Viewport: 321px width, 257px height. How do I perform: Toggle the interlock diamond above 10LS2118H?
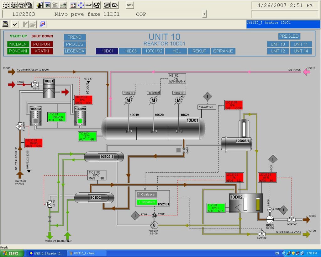(207, 96)
